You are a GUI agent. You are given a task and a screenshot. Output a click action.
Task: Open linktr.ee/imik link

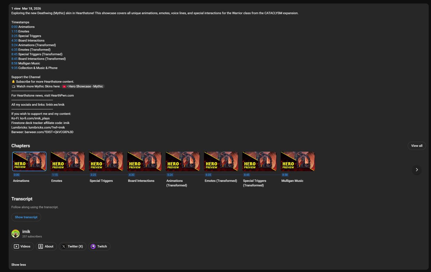[55, 105]
